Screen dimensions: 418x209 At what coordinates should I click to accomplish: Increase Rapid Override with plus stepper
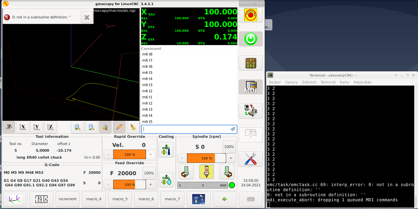coord(151,154)
